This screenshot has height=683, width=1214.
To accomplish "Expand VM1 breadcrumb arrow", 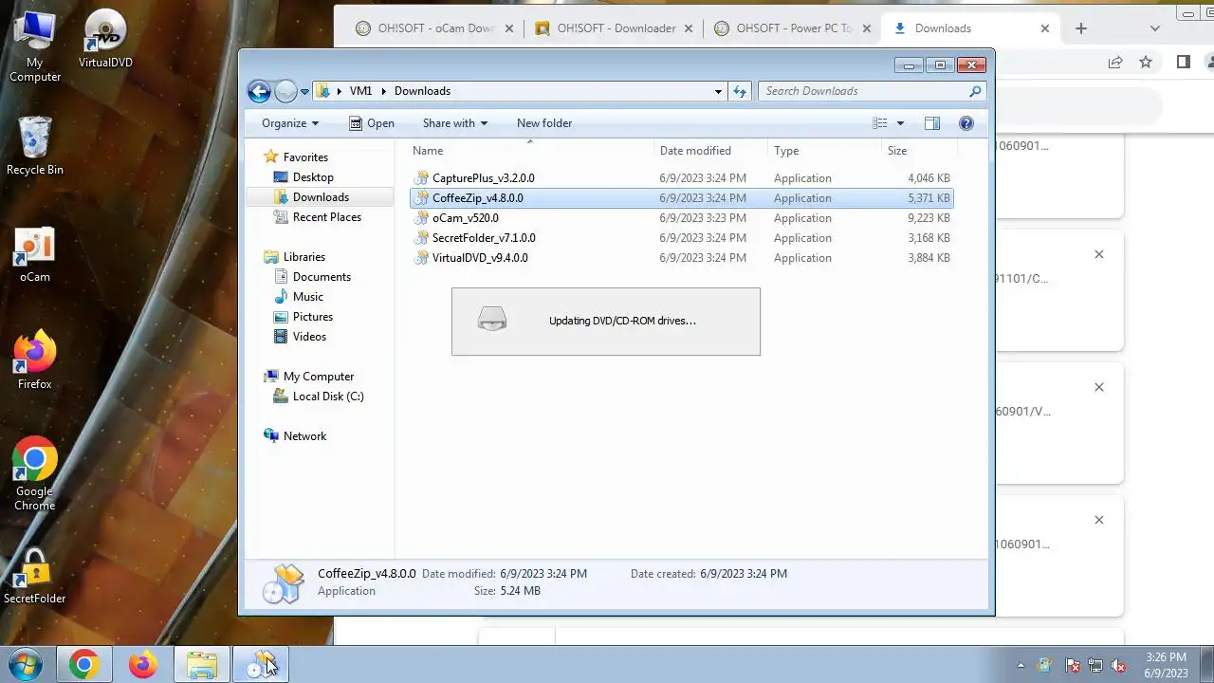I will tap(384, 91).
